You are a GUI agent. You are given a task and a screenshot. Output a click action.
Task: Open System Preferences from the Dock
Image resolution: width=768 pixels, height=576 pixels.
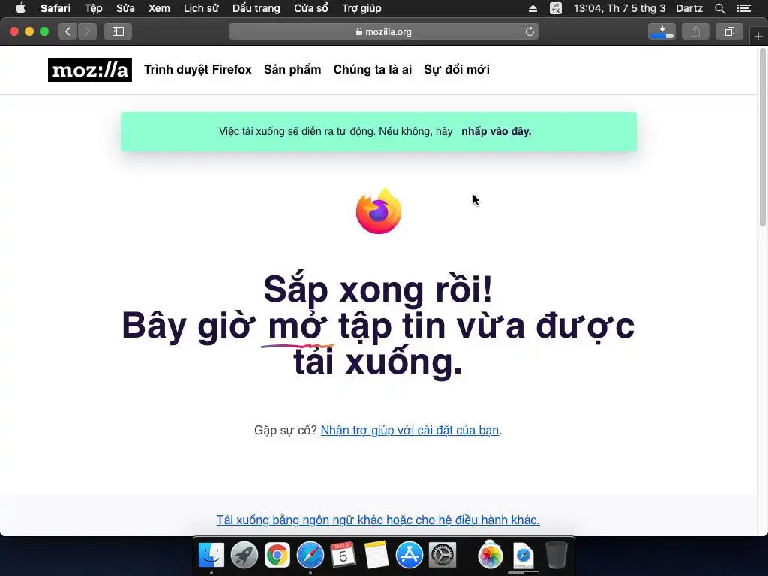pyautogui.click(x=442, y=556)
